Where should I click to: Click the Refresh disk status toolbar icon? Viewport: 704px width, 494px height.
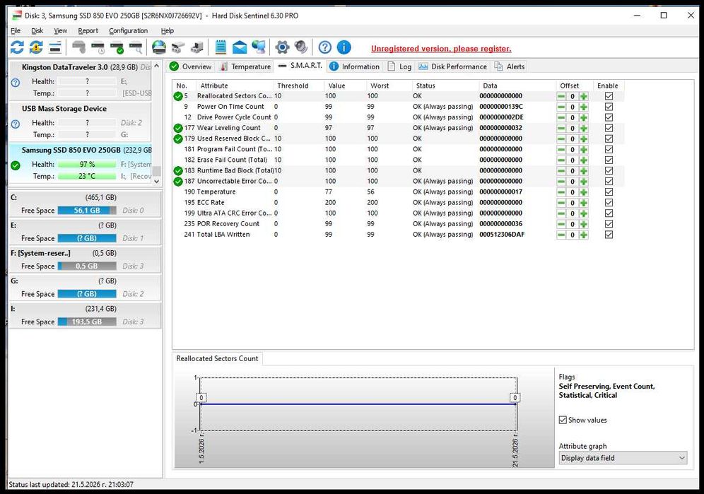[17, 47]
